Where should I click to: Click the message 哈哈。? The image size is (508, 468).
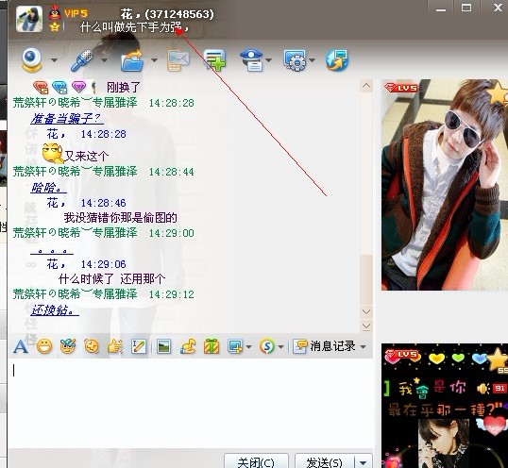pos(48,188)
